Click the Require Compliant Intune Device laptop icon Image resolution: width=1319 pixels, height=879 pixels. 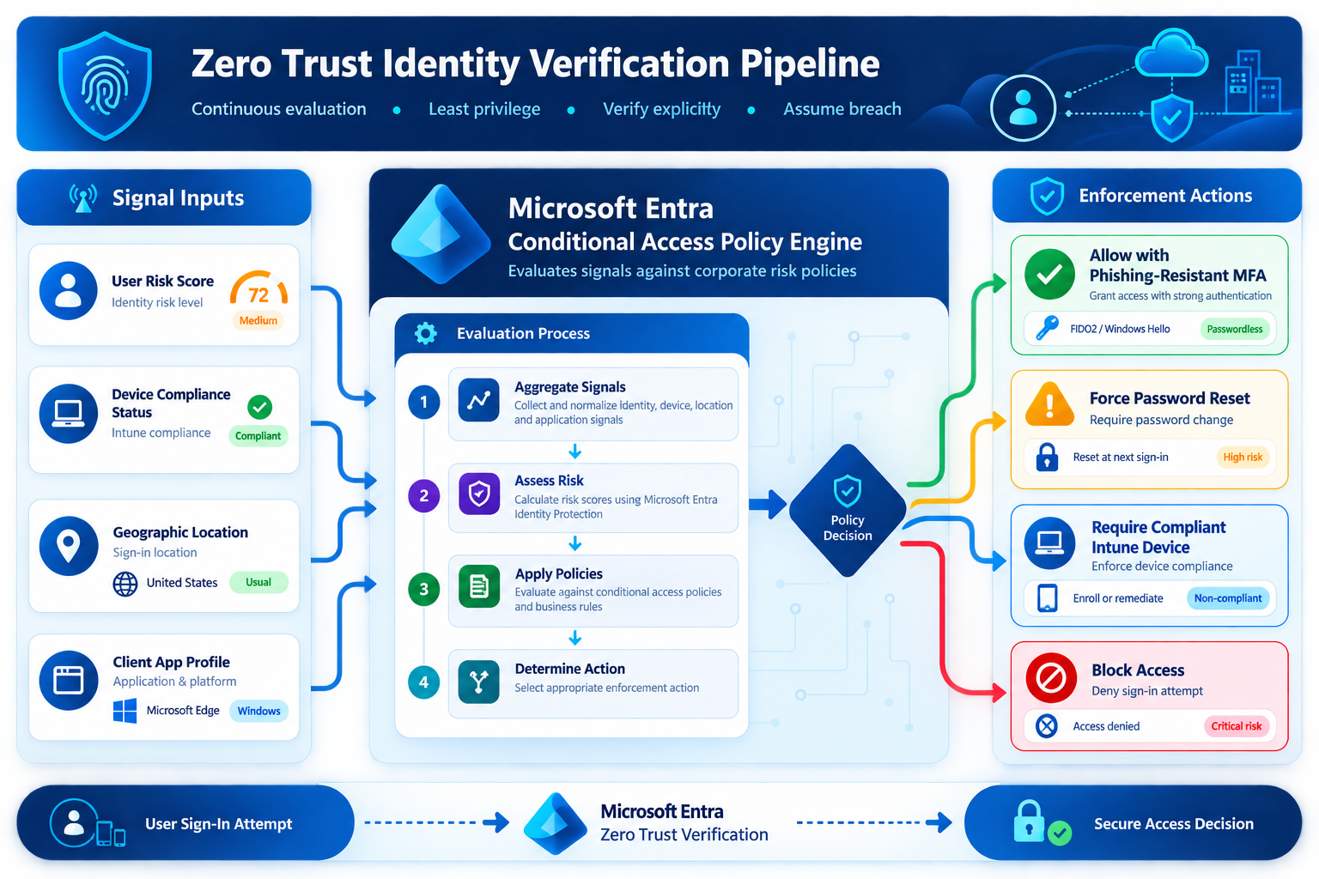click(1049, 544)
